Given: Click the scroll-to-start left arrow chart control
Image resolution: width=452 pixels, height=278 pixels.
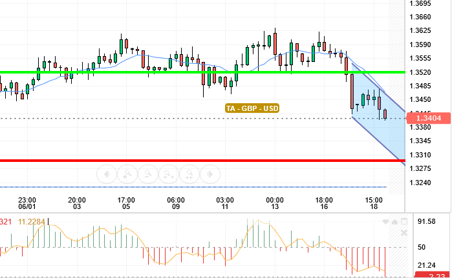Looking at the screenshot, I should click(107, 174).
